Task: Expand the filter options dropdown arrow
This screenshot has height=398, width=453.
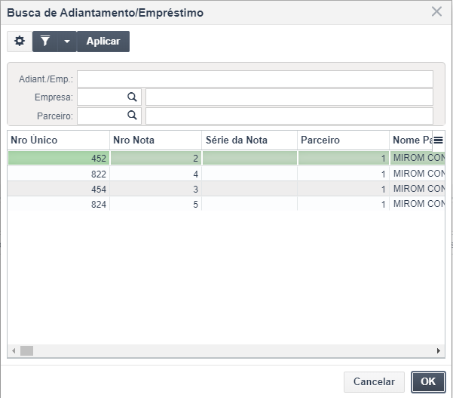Action: coord(67,42)
